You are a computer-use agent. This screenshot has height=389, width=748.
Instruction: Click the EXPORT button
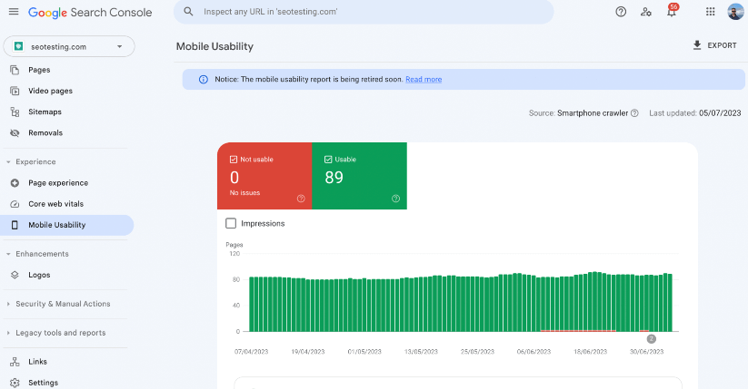click(x=714, y=45)
